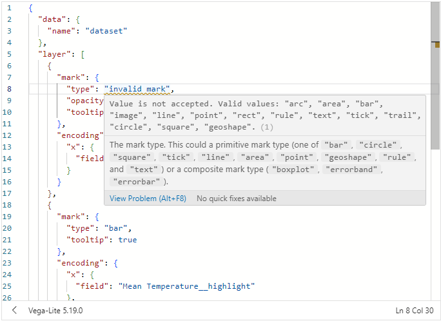Click the Vega-Lite 5.19.0 version label
This screenshot has height=321, width=441.
click(x=55, y=310)
